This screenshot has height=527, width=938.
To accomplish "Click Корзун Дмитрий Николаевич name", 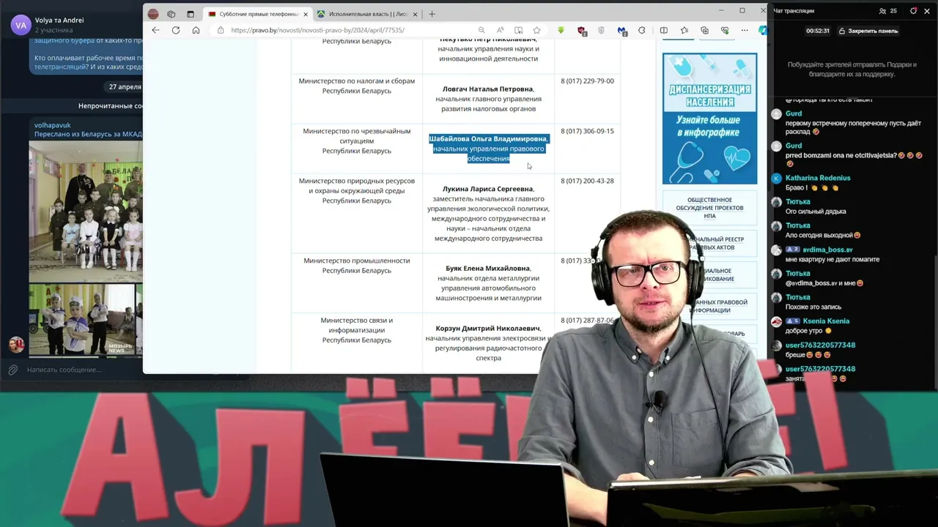I will [x=488, y=329].
